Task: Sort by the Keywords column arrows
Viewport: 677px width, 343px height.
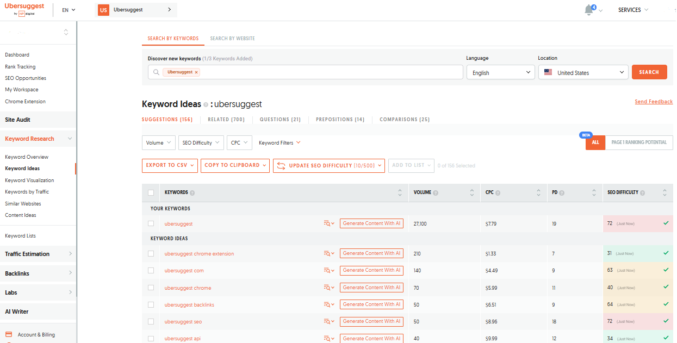Action: (x=400, y=192)
